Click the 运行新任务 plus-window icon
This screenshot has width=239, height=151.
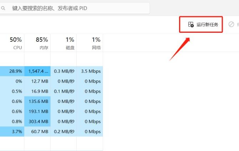pyautogui.click(x=191, y=25)
